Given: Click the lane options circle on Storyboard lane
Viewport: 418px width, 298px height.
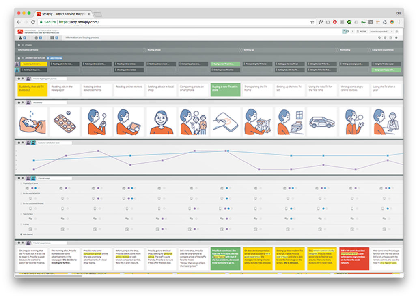Looking at the screenshot, I should click(19, 102).
